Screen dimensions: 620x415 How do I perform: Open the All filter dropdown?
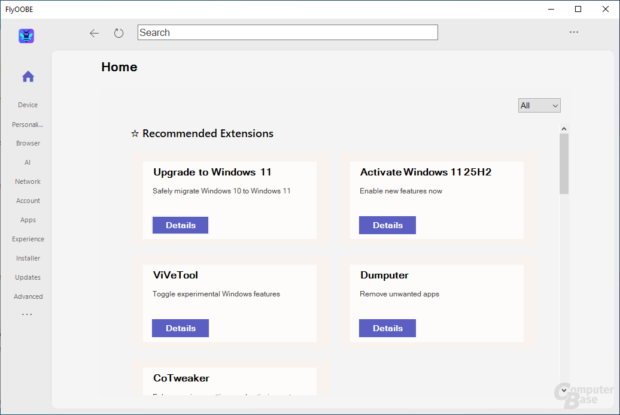point(539,105)
